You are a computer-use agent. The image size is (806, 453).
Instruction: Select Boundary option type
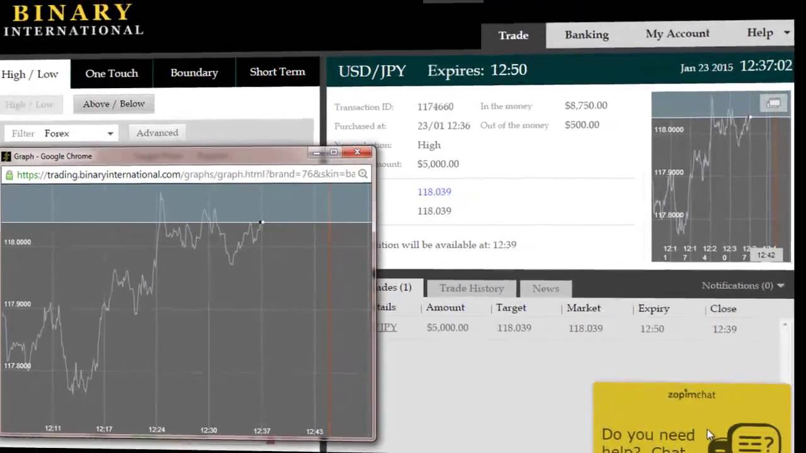coord(194,72)
